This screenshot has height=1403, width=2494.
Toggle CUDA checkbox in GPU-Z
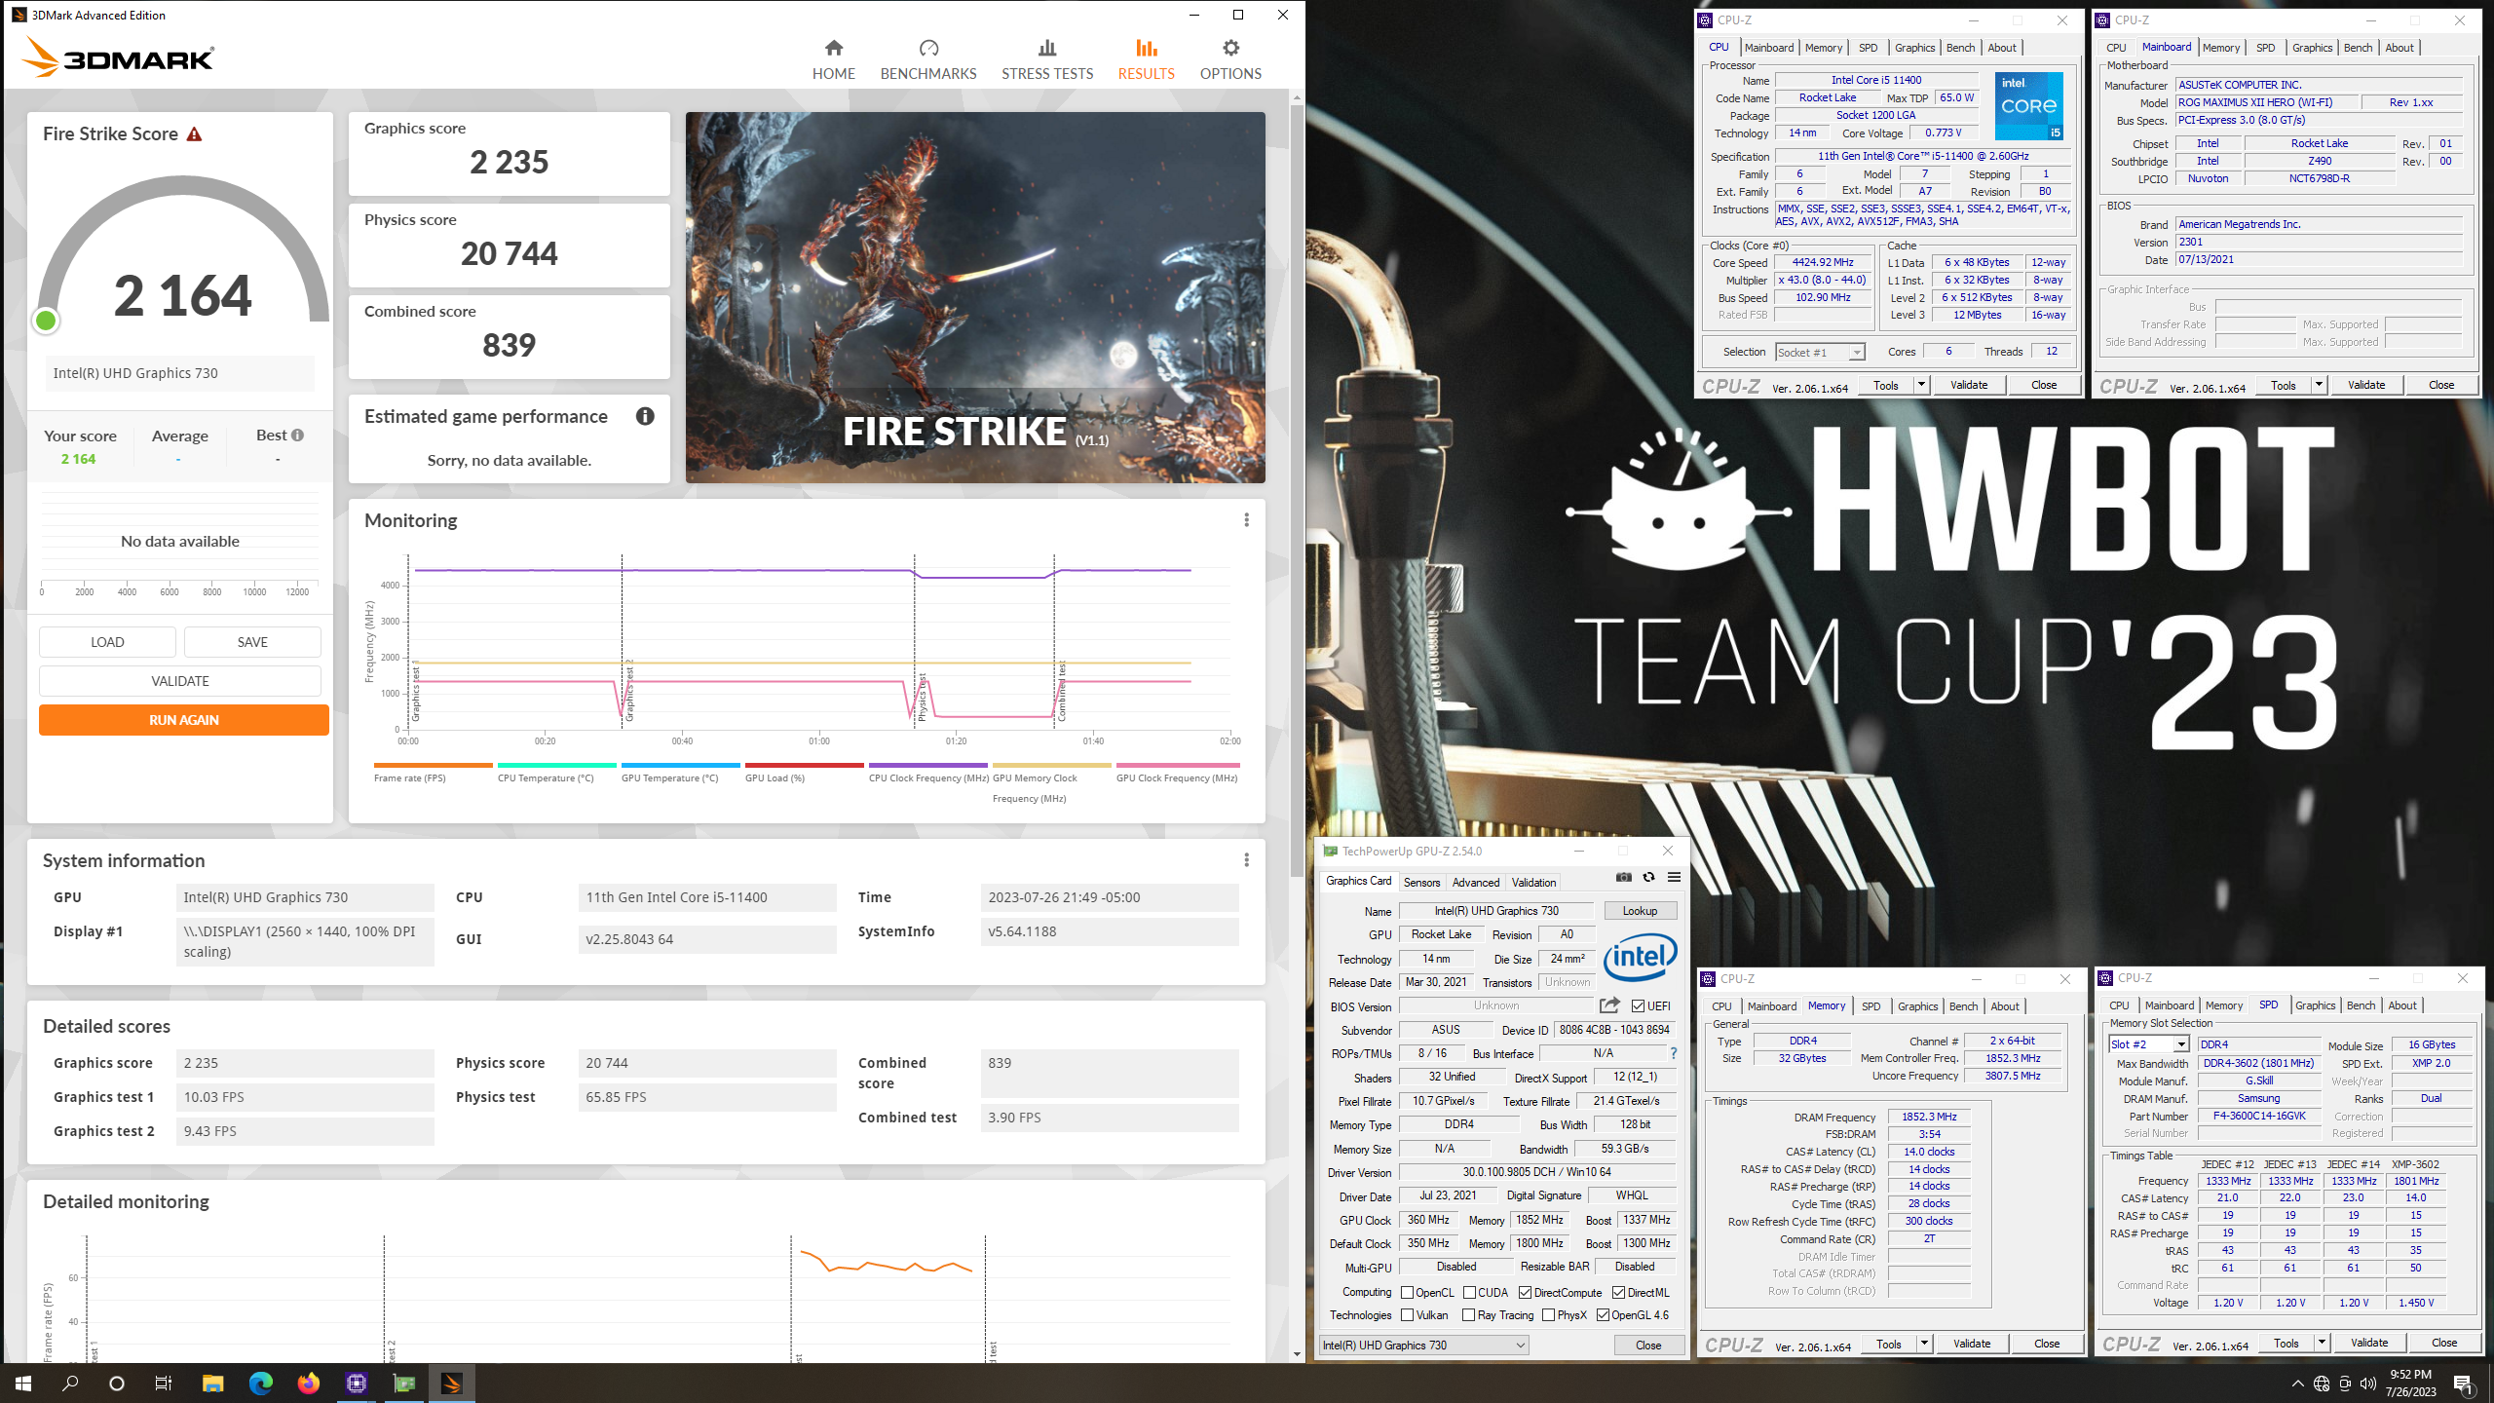coord(1469,1293)
